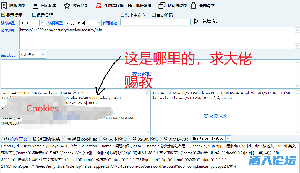Click the 请求类型 label
The image size is (300, 173).
coord(8,23)
